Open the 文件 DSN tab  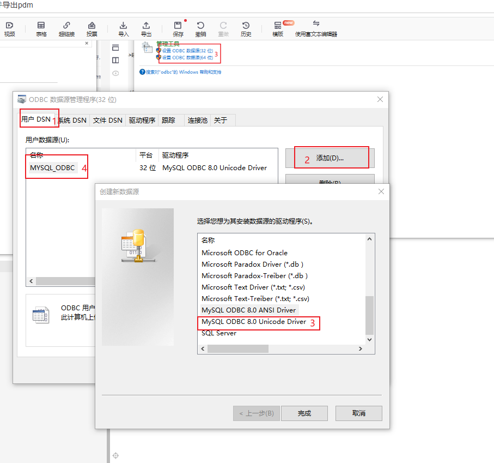point(107,120)
